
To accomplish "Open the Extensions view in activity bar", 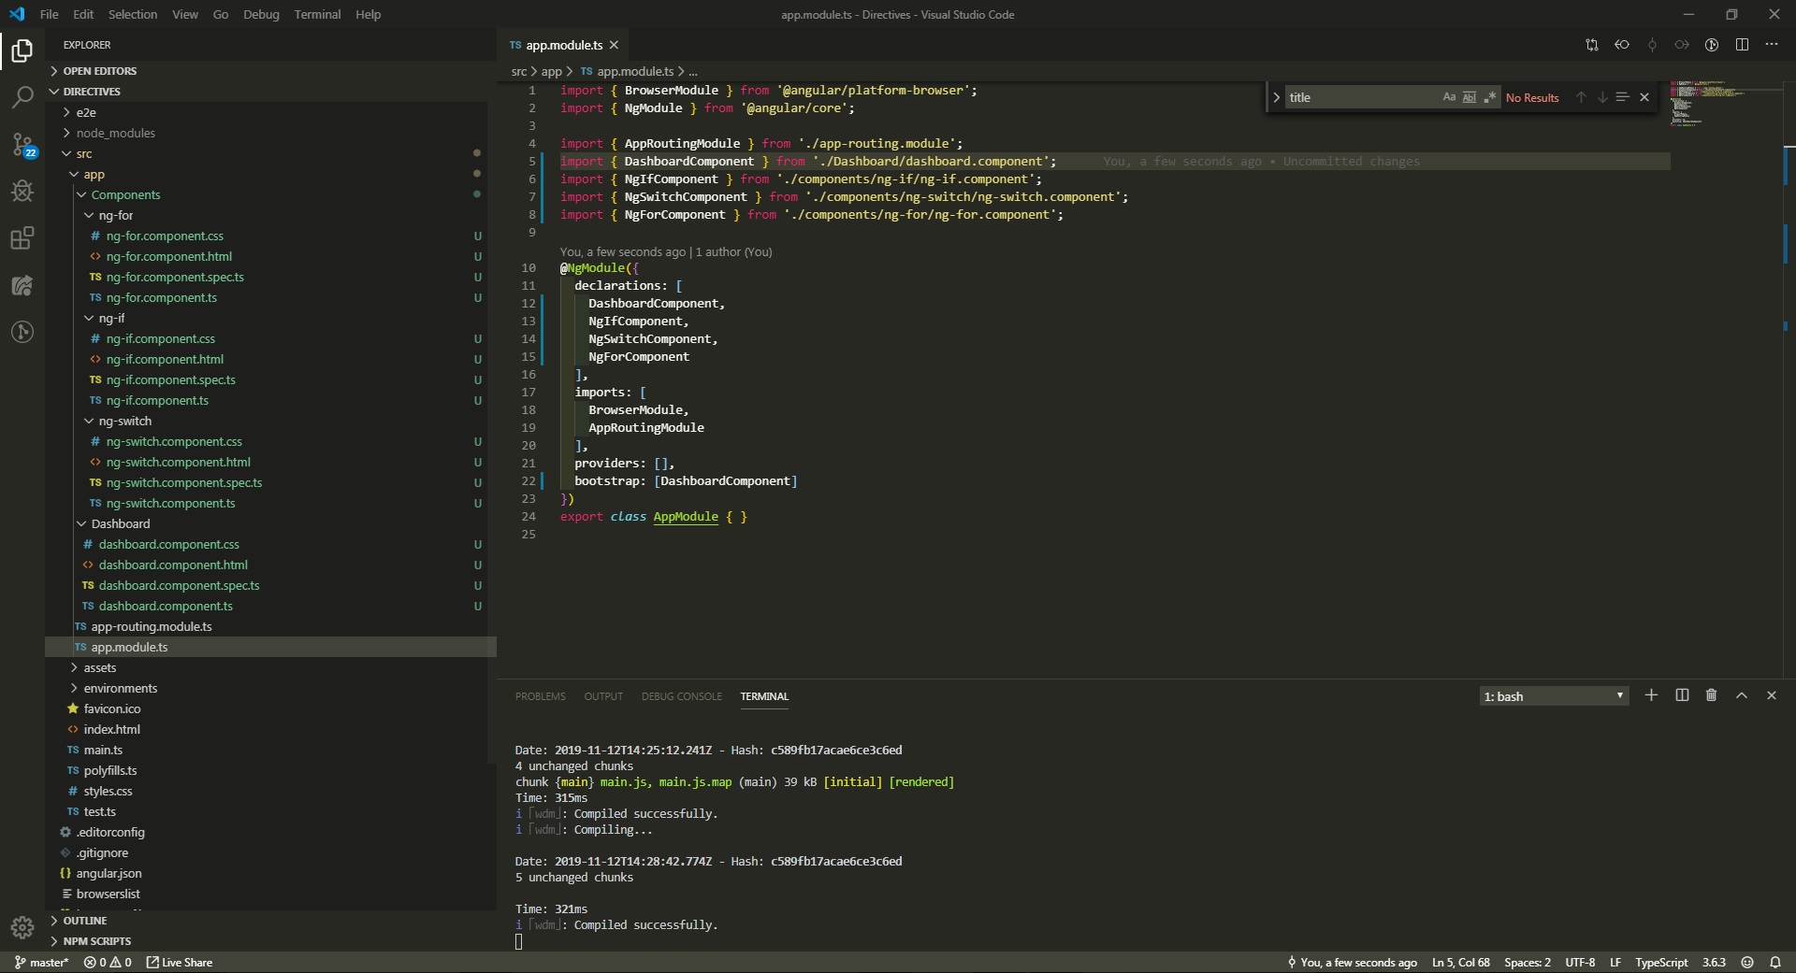I will tap(22, 238).
